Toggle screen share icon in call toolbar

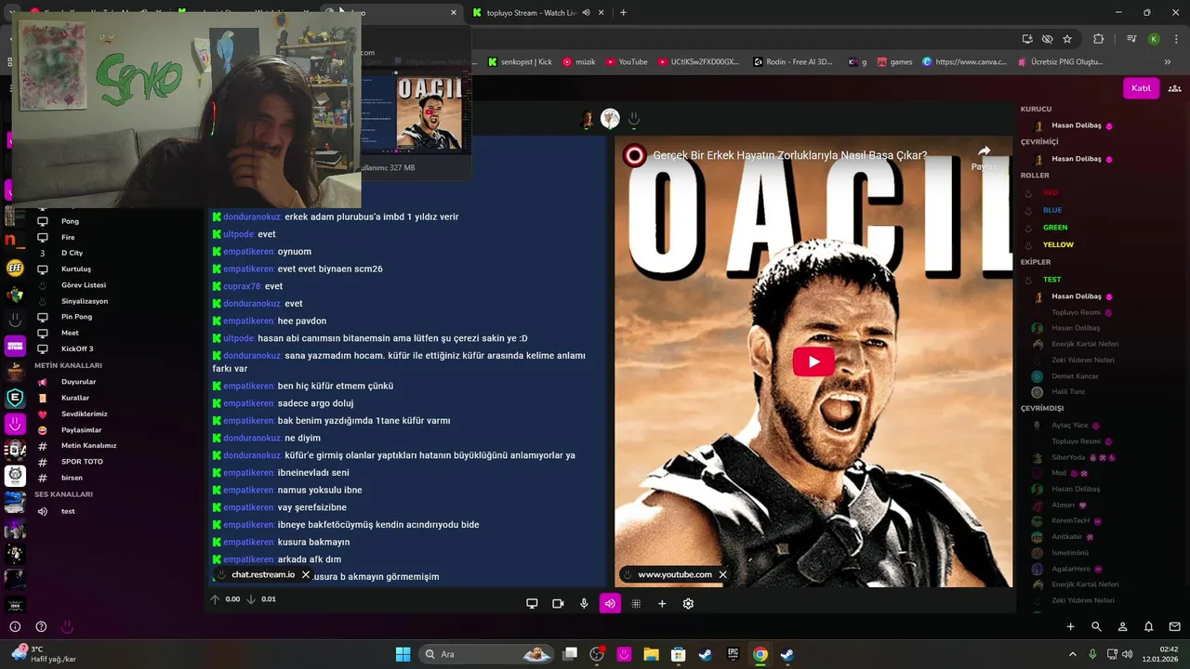click(x=532, y=603)
